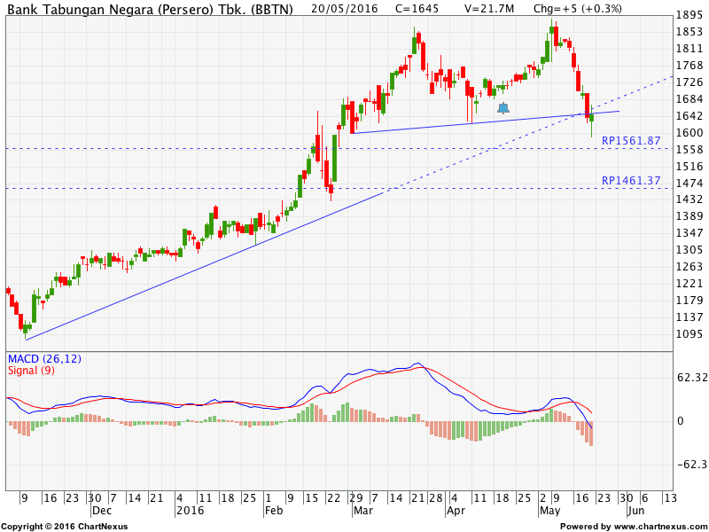Click the Copyright © 2016 ChartNexus text
Screen dimensions: 709x532
coord(65,527)
